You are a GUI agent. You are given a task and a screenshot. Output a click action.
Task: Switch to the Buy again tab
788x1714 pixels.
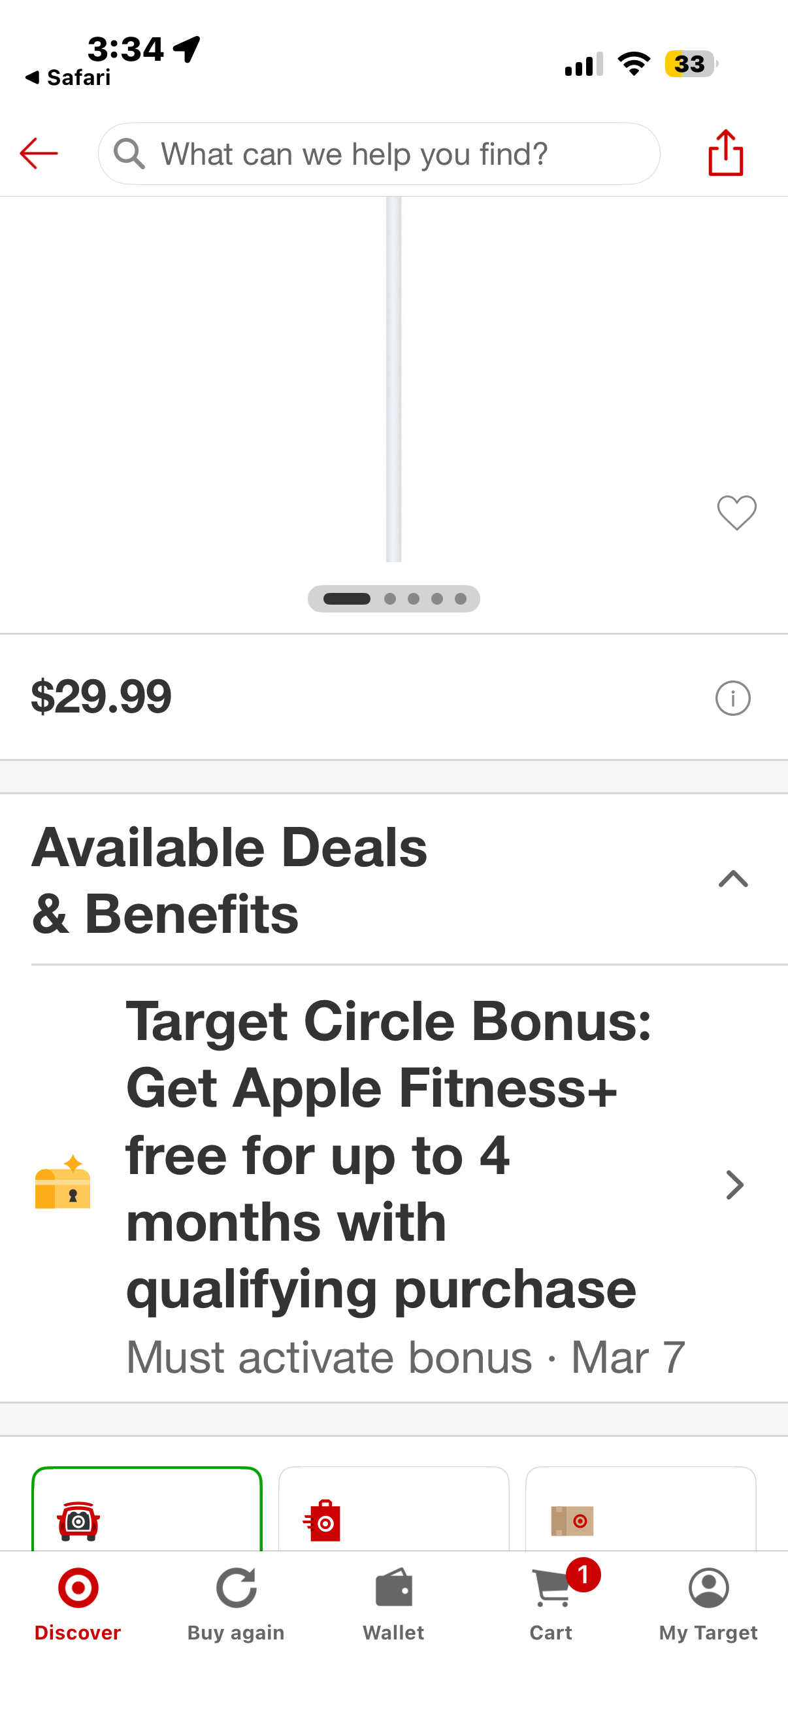coord(236,1602)
